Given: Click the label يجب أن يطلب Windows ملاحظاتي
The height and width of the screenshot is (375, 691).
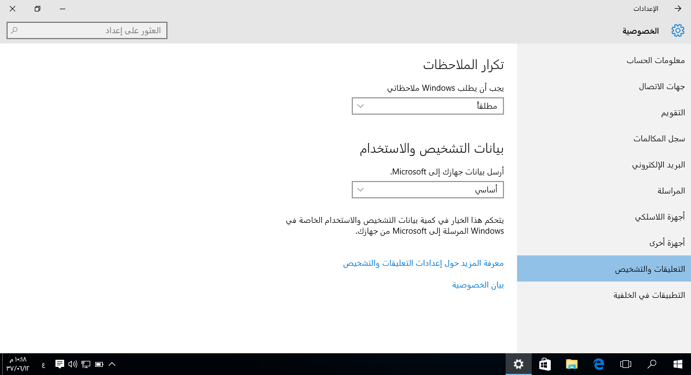Looking at the screenshot, I should 445,87.
